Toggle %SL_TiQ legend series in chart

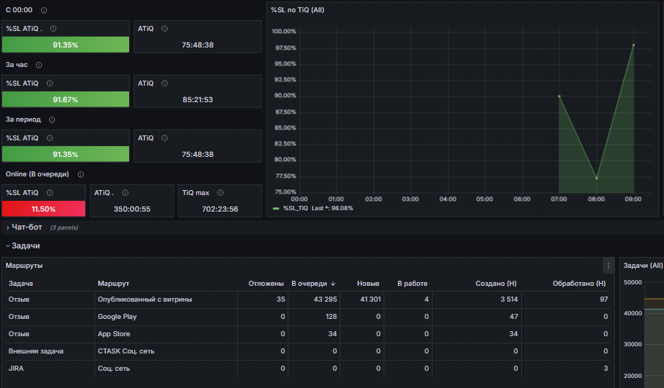tap(296, 208)
